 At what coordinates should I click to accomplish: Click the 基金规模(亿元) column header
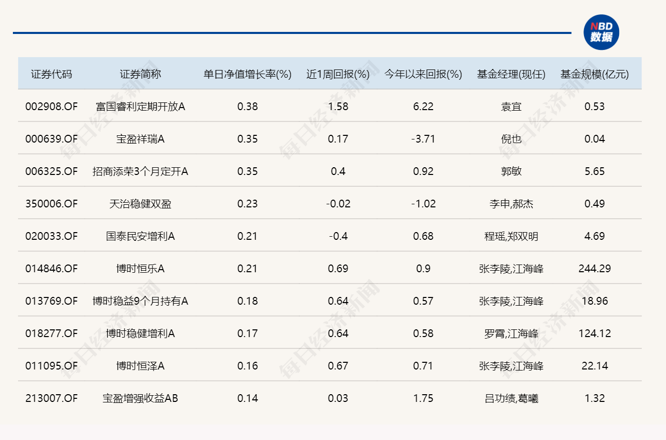tap(594, 74)
